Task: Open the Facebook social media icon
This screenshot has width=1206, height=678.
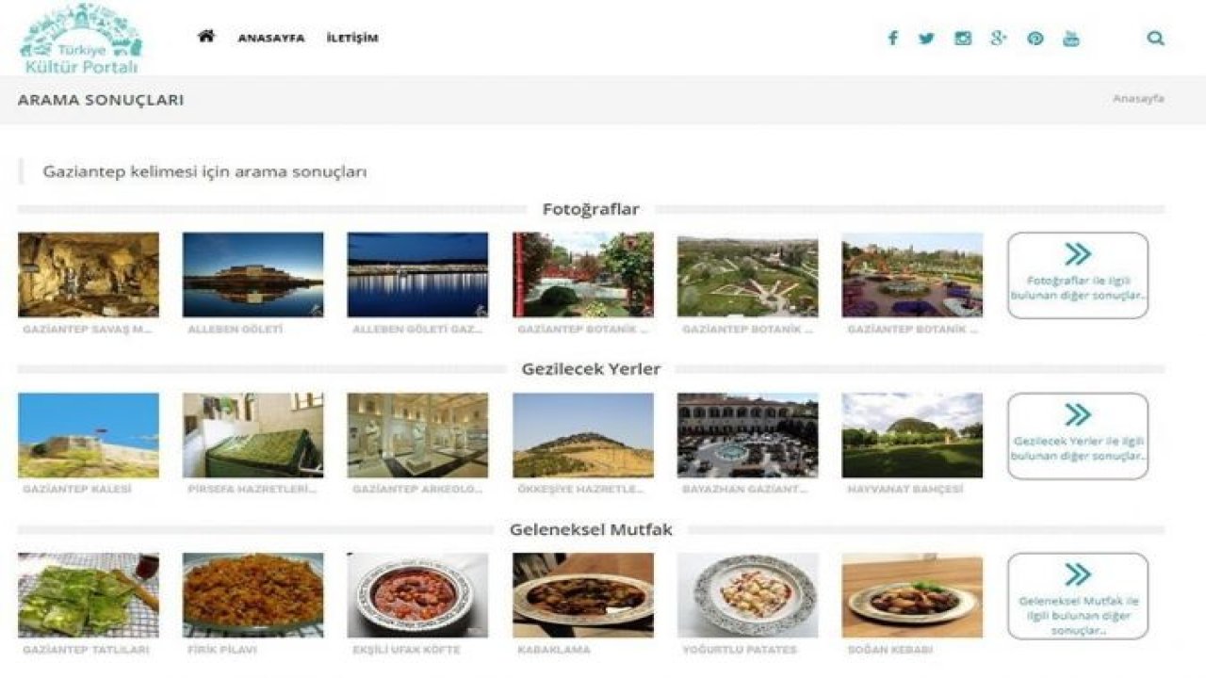Action: pyautogui.click(x=892, y=39)
